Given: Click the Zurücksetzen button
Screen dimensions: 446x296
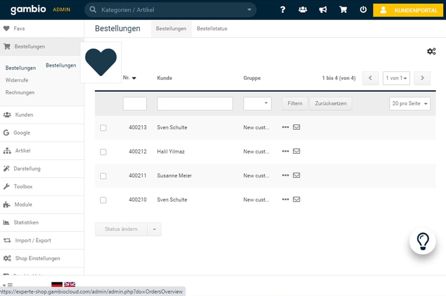Looking at the screenshot, I should [x=331, y=104].
